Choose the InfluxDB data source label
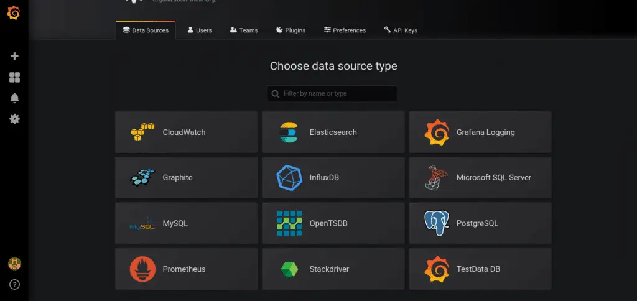This screenshot has height=301, width=637. (x=324, y=178)
